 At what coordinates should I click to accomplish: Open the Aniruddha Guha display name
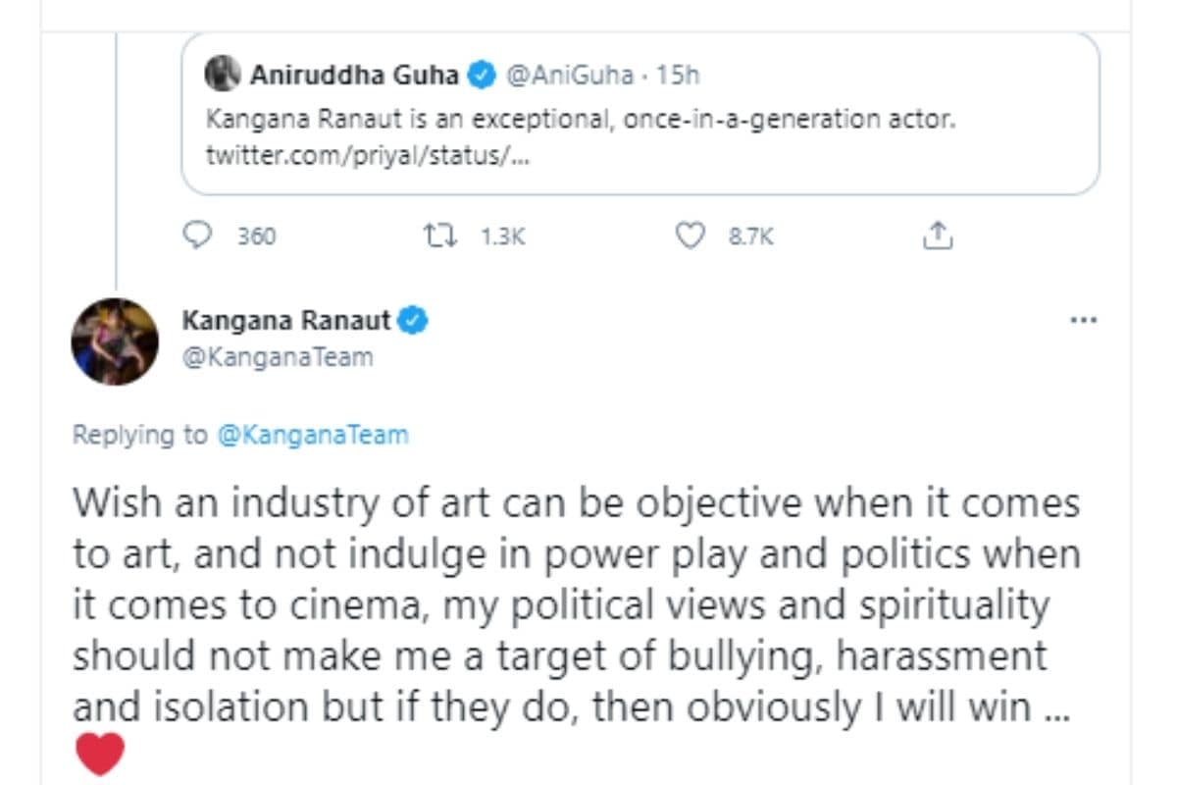coord(354,75)
